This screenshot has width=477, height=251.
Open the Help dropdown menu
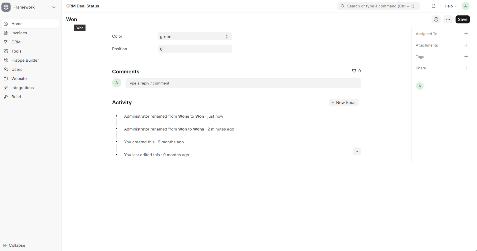450,6
